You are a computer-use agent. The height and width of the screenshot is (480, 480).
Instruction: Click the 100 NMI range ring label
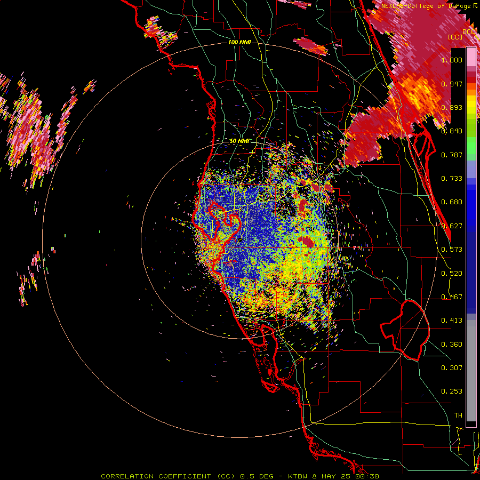239,42
